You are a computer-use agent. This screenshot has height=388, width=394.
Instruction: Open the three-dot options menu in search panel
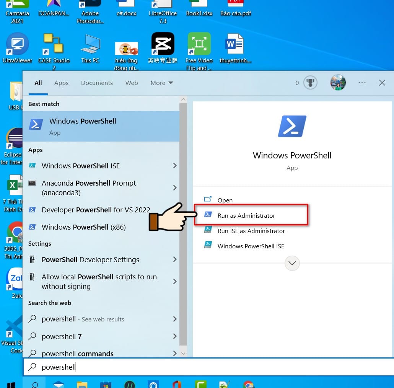tap(362, 83)
